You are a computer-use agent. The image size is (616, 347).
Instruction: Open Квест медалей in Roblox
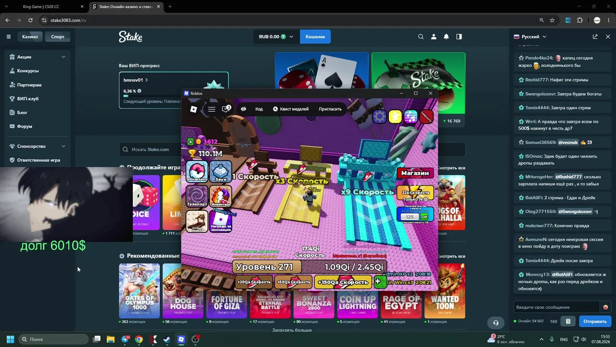point(291,109)
